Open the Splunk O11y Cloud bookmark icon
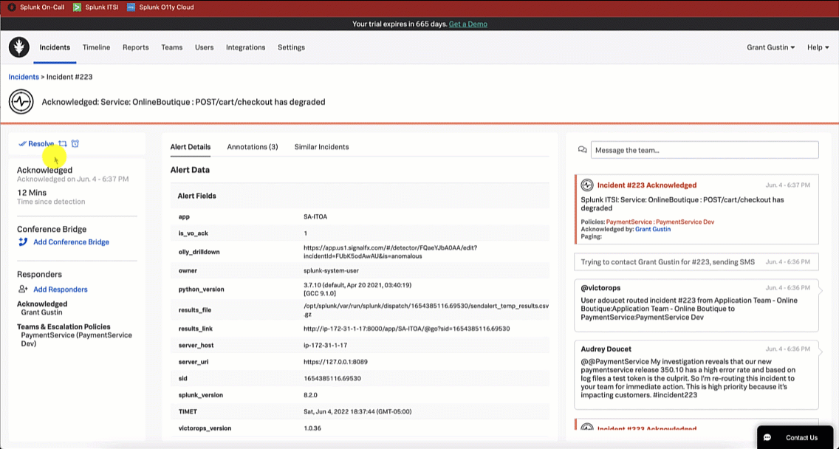Viewport: 839px width, 449px height. pyautogui.click(x=131, y=7)
